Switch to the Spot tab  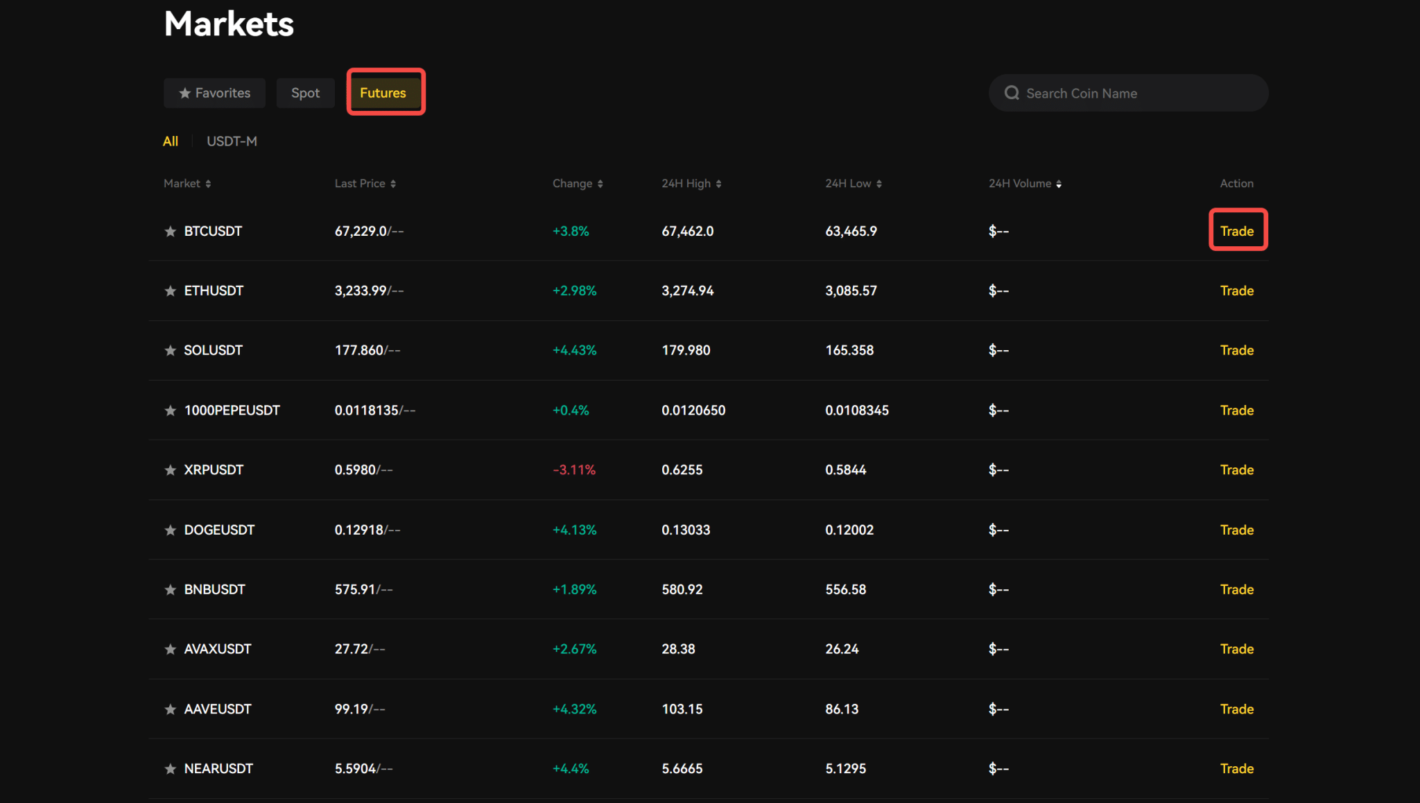coord(305,92)
